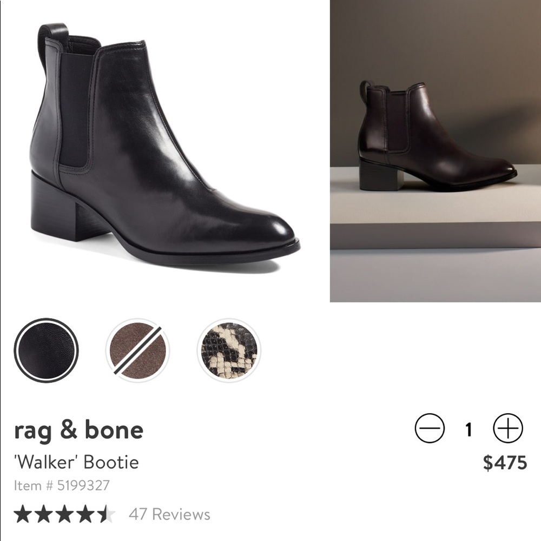The image size is (541, 541).
Task: Increase quantity with the plus icon
Action: click(507, 427)
